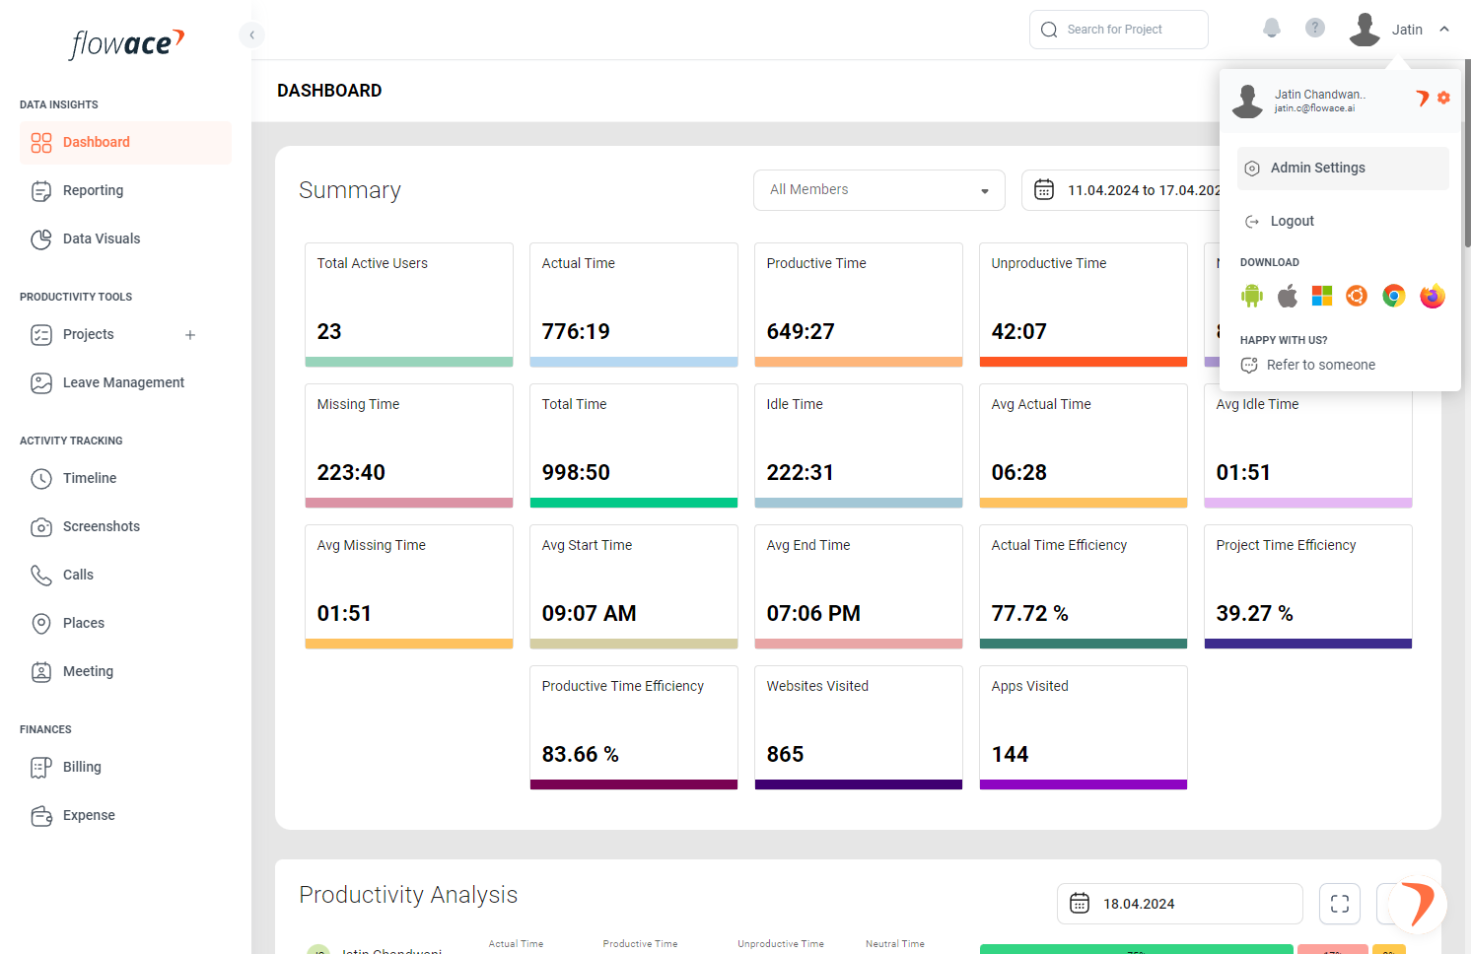The image size is (1471, 954).
Task: Collapse the profile menu caret next to Jatin
Action: 1444,30
